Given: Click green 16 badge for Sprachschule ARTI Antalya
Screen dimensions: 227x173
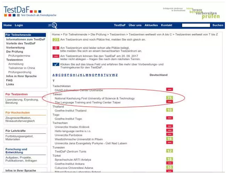Looking at the screenshot, I should pos(170,159).
